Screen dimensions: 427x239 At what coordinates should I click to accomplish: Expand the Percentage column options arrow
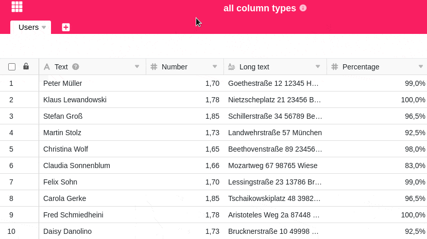420,67
